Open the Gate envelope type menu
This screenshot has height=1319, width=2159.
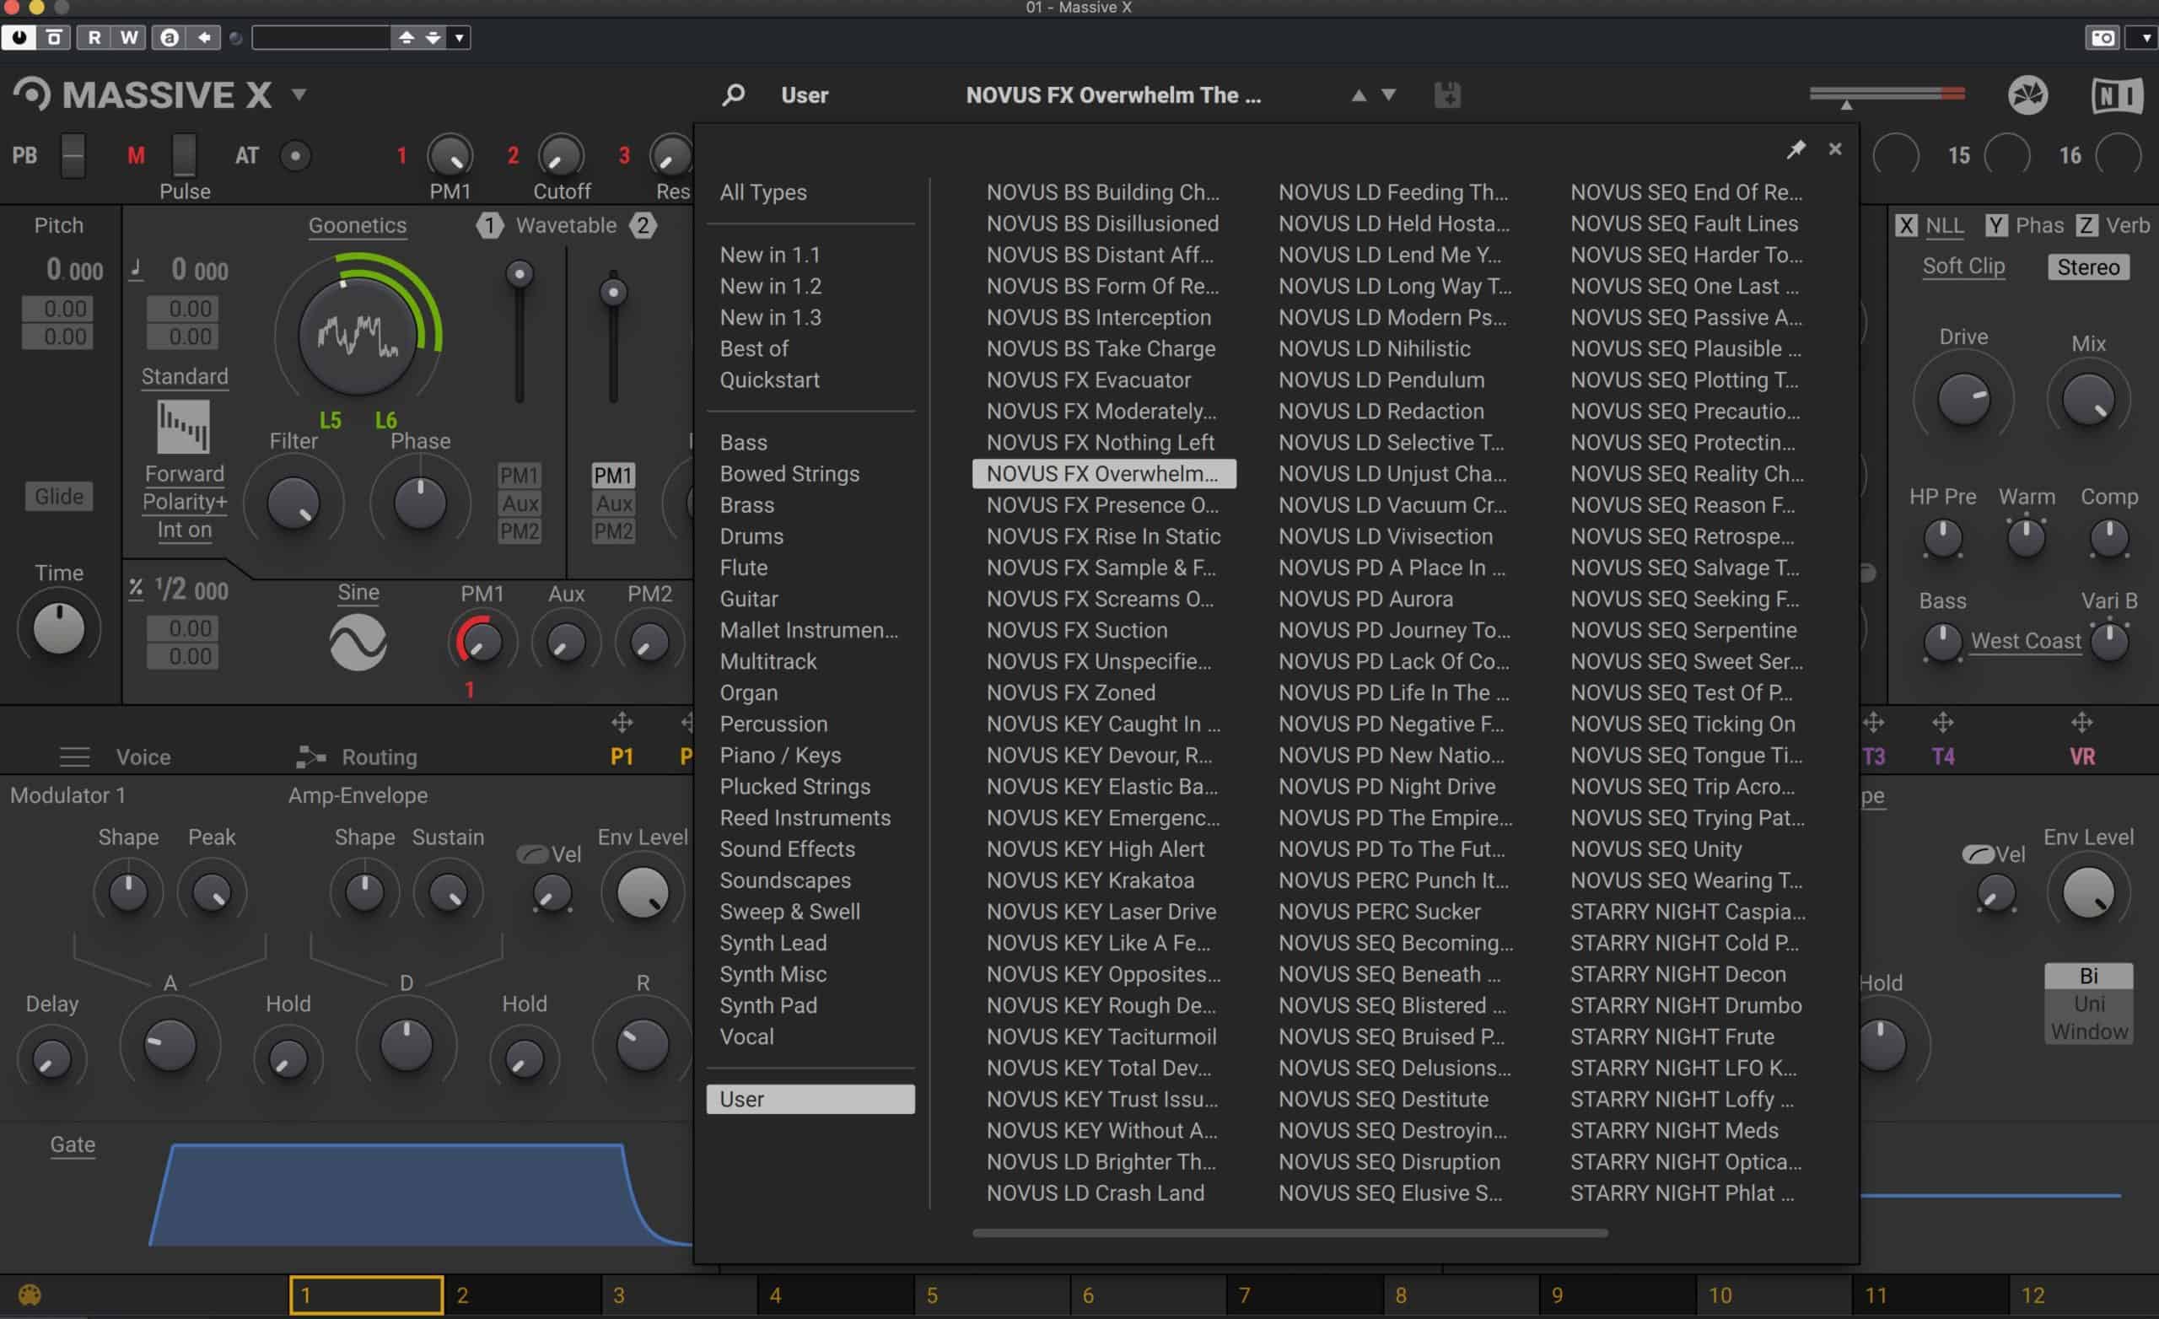pyautogui.click(x=73, y=1144)
